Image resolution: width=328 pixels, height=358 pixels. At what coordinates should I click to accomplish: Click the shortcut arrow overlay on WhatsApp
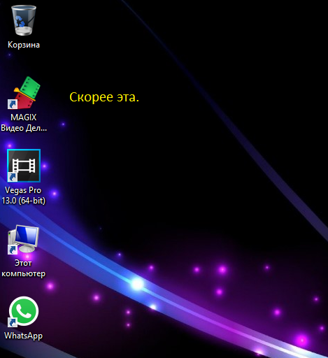[x=13, y=322]
